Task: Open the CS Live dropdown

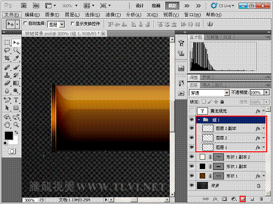Action: 223,6
